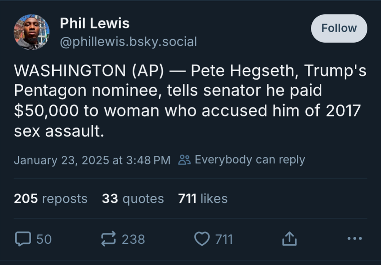Open the reply icon on the post

tap(24, 239)
